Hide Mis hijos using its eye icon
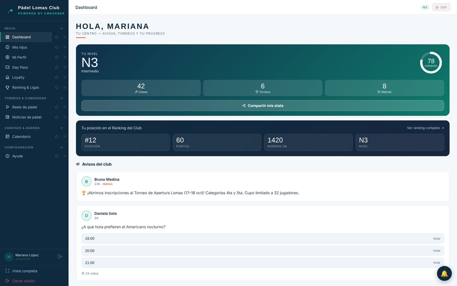The height and width of the screenshot is (286, 457). [65, 47]
